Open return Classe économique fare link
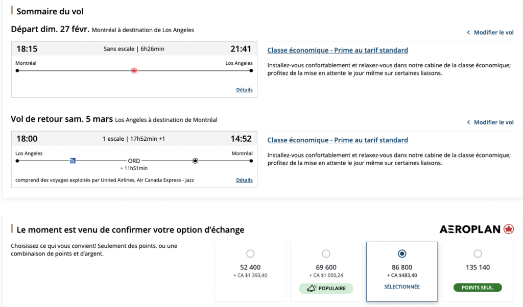Image resolution: width=523 pixels, height=307 pixels. (338, 140)
